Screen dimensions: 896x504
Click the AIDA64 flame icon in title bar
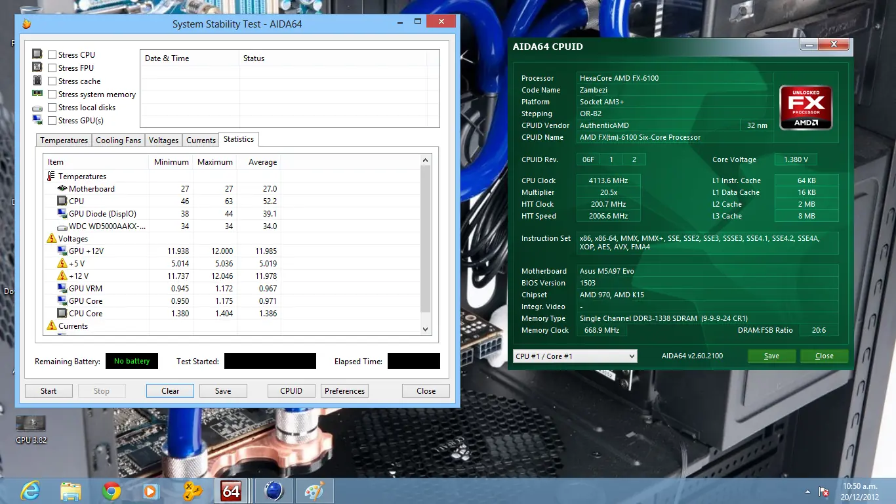pos(26,24)
